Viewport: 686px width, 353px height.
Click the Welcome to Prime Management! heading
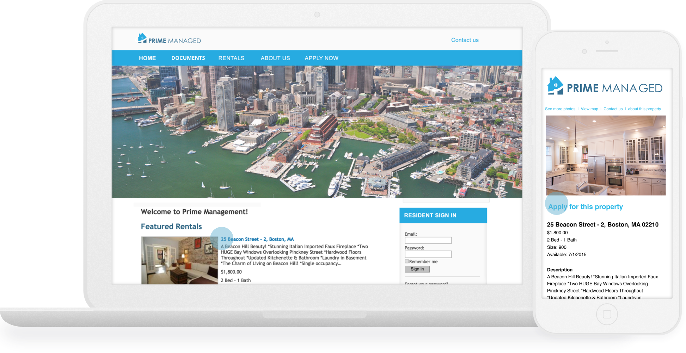194,212
